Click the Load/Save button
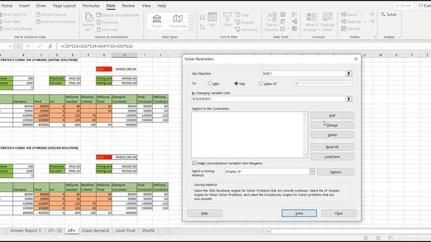Screen dimensions: 431x242 pos(332,157)
